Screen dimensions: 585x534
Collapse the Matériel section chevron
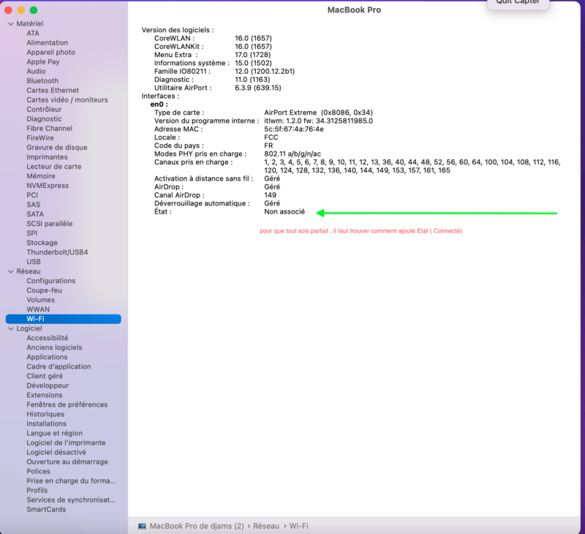coord(11,24)
